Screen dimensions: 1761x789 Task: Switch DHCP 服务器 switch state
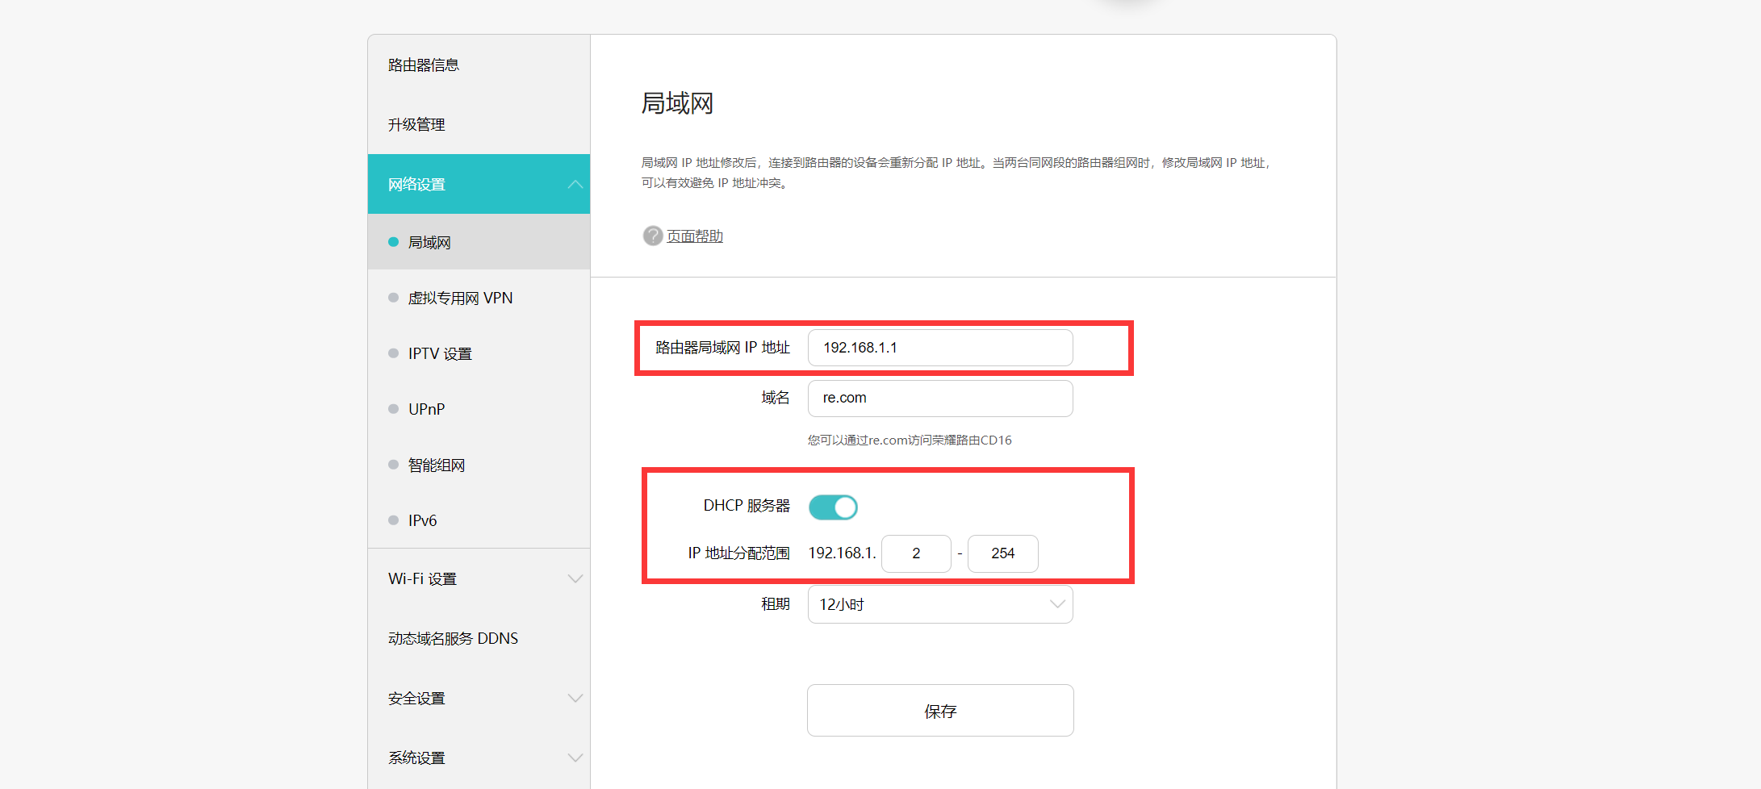(x=833, y=507)
